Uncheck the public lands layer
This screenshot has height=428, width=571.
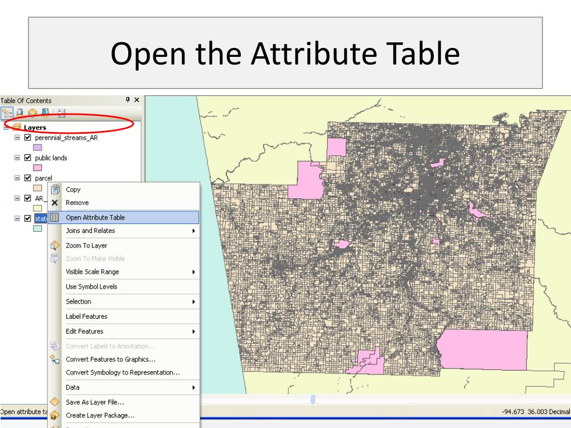coord(28,158)
